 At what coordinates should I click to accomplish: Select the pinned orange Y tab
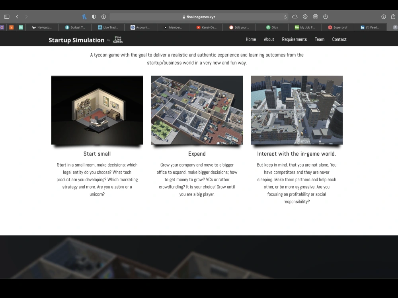pyautogui.click(x=12, y=27)
